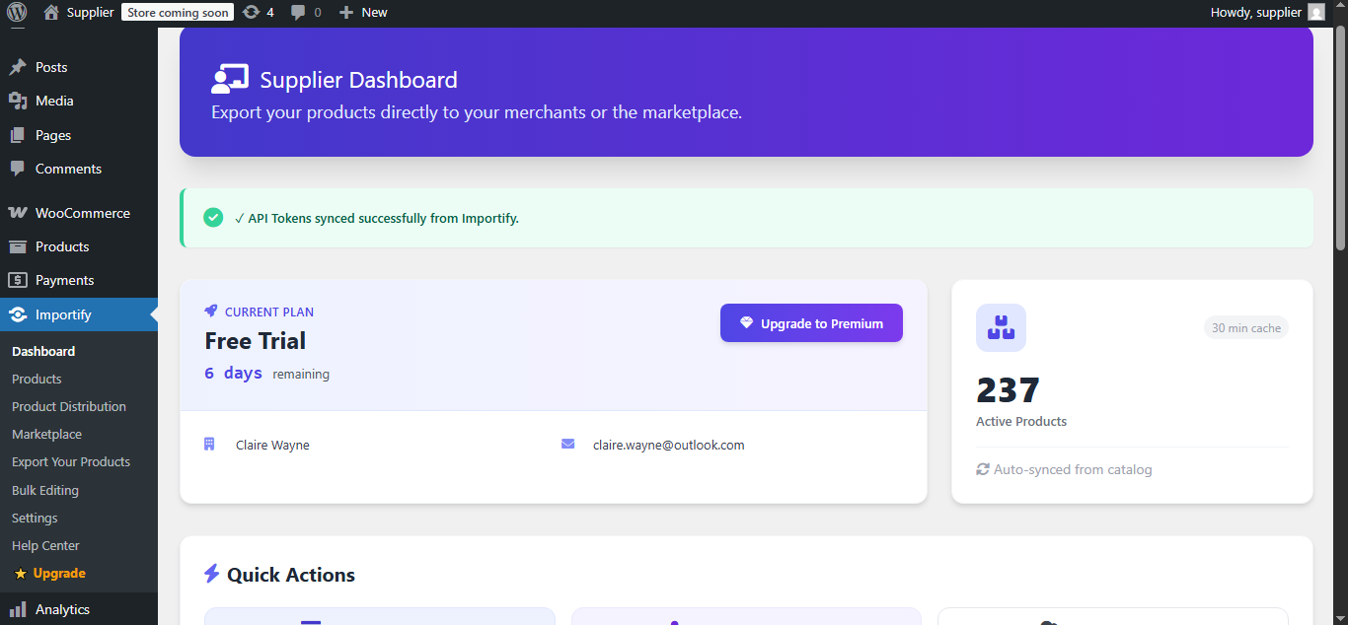Image resolution: width=1348 pixels, height=625 pixels.
Task: Go to Bulk Editing page
Action: (45, 490)
